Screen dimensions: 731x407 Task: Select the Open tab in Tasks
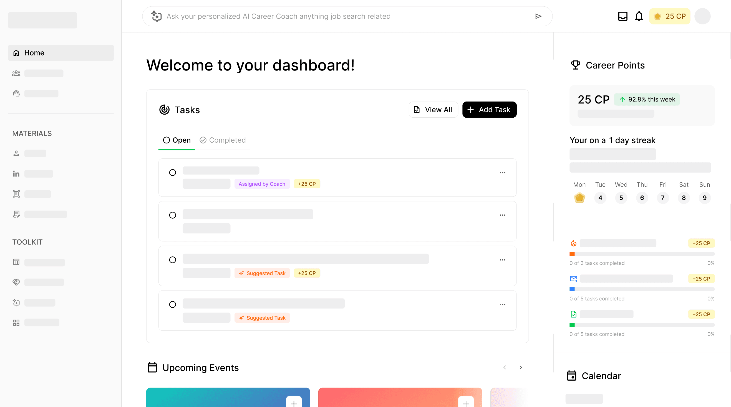177,140
